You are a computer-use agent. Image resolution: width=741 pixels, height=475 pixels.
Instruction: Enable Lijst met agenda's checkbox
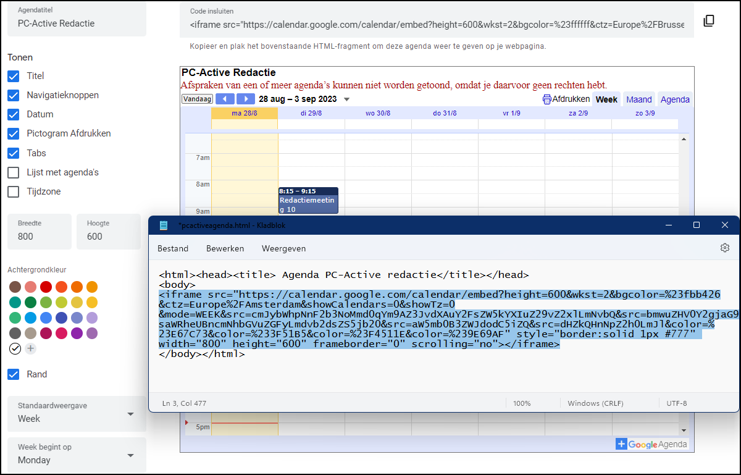point(14,172)
